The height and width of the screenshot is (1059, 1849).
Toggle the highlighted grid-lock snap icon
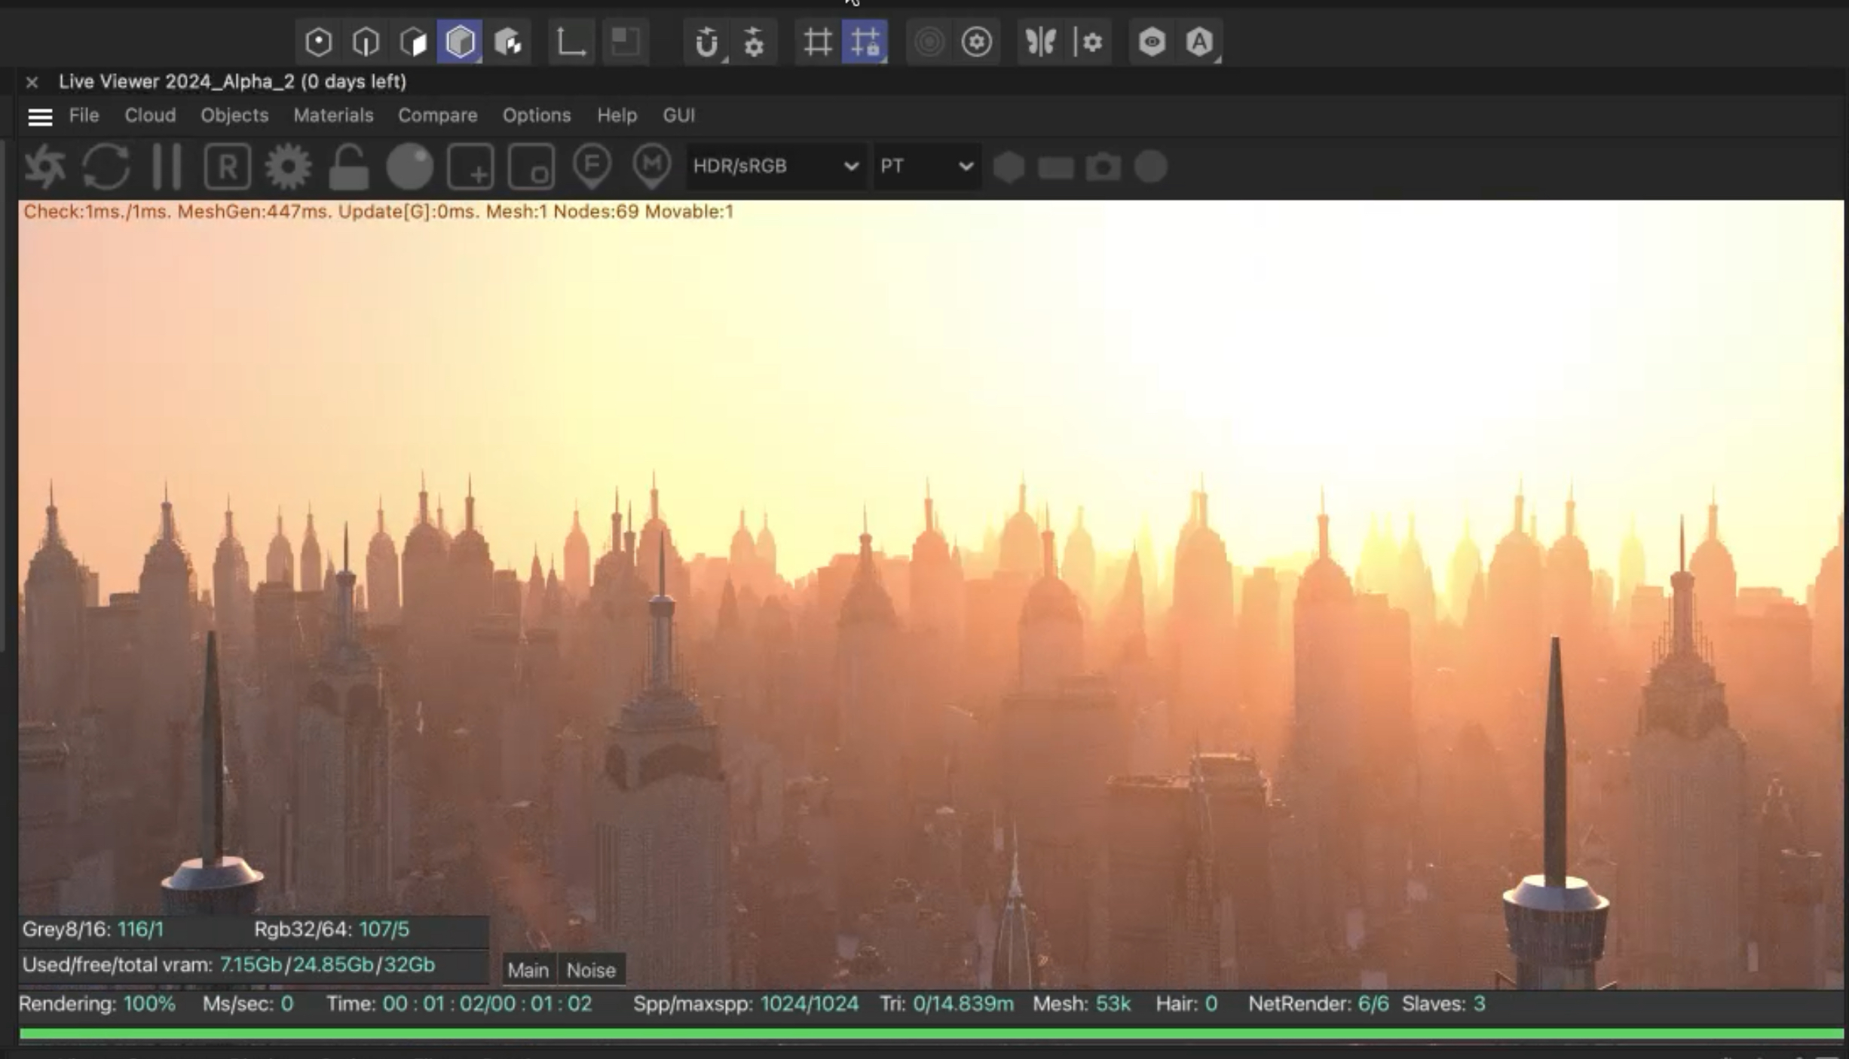[x=865, y=42]
